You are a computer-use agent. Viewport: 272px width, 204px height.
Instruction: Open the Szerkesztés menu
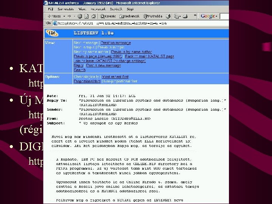(66, 9)
